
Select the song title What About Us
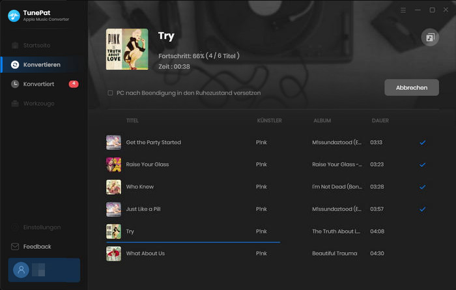tap(145, 254)
